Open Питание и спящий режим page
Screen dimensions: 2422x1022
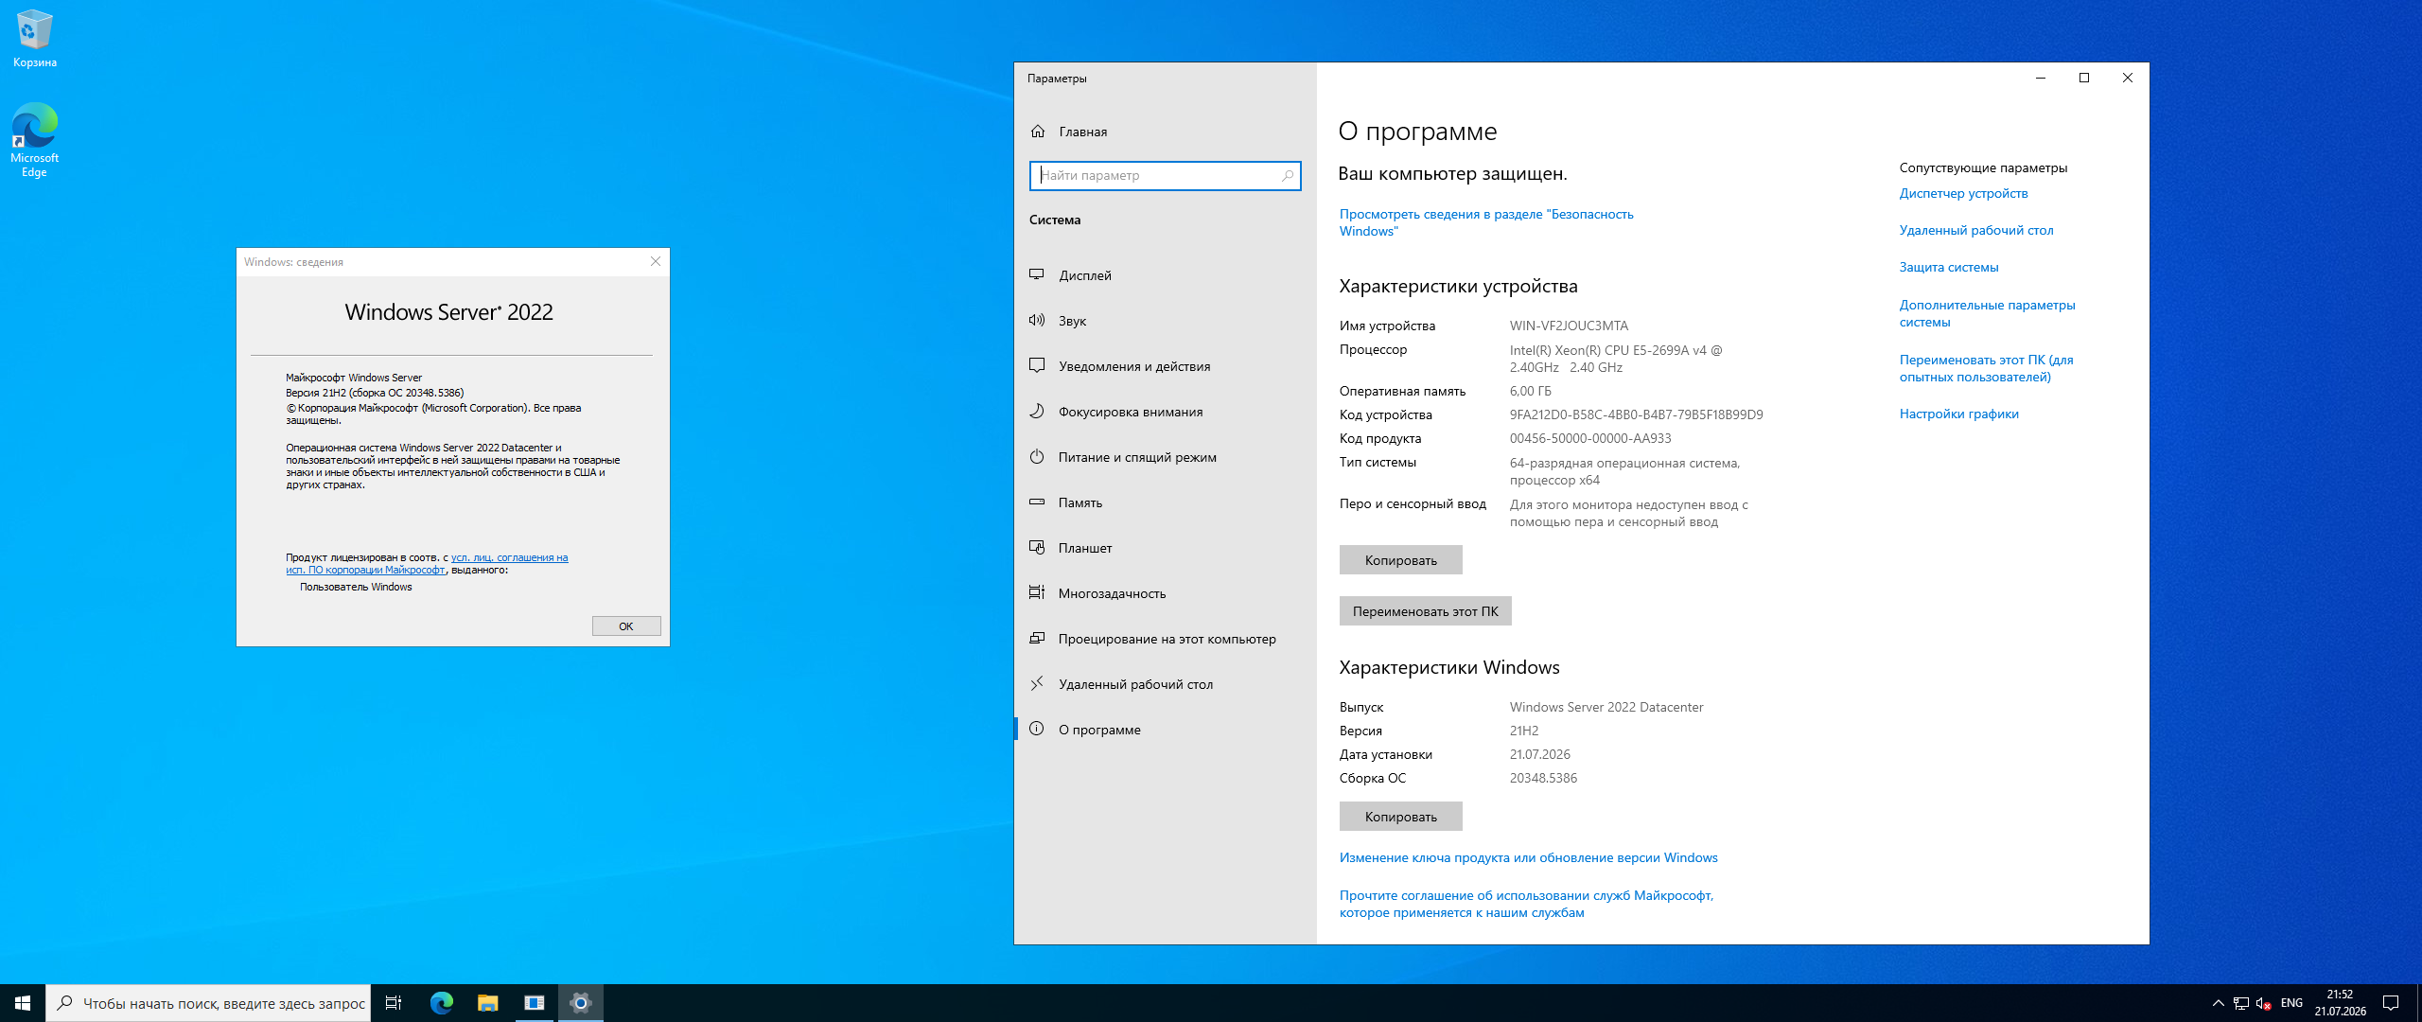1165,457
